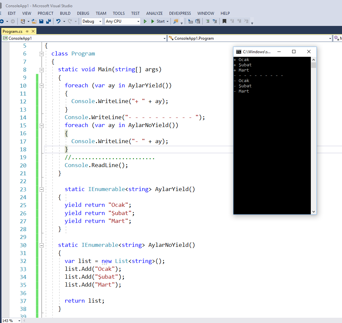Collapse the Program class region
The width and height of the screenshot is (342, 323).
click(42, 53)
